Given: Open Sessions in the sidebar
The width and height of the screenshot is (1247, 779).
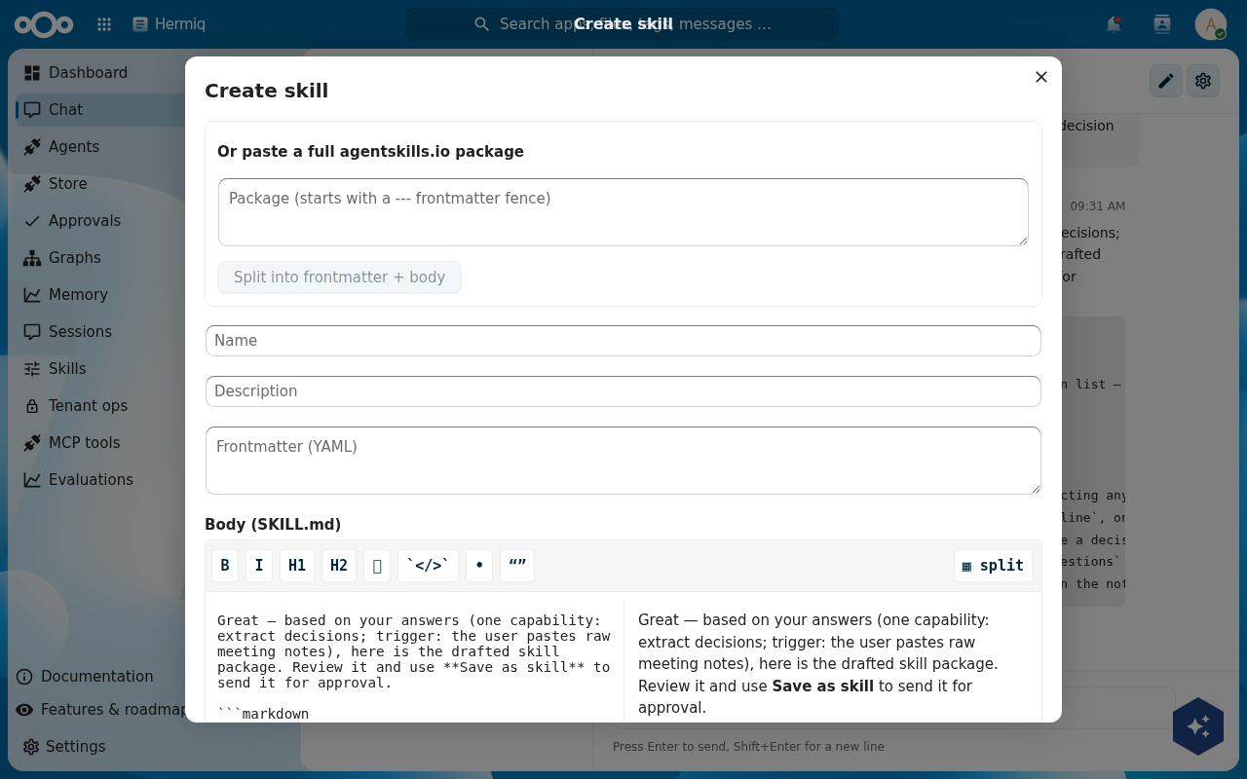Looking at the screenshot, I should 80,332.
